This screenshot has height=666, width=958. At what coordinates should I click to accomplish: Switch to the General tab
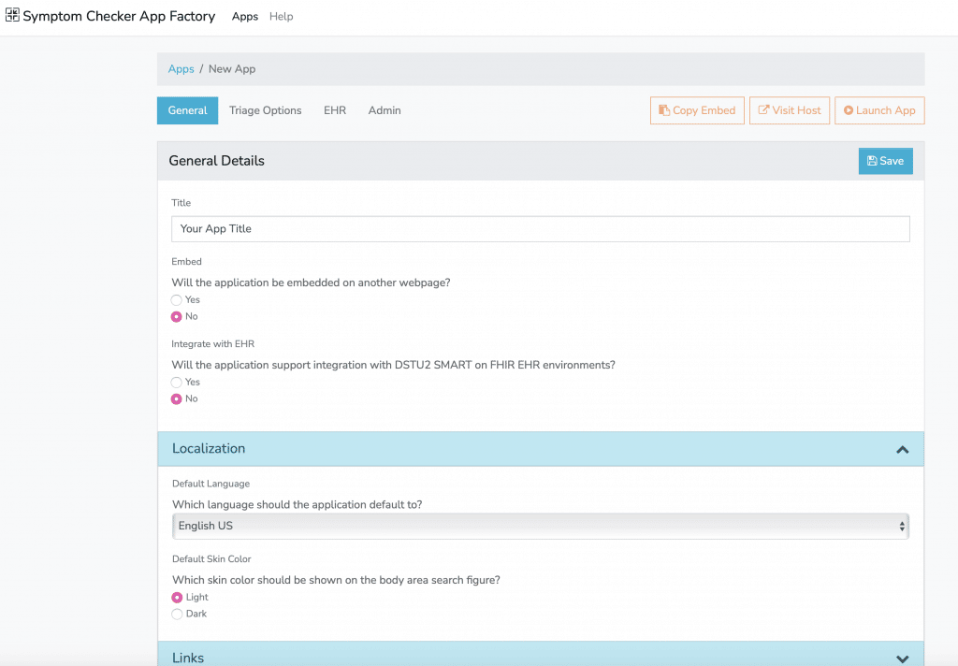point(187,110)
